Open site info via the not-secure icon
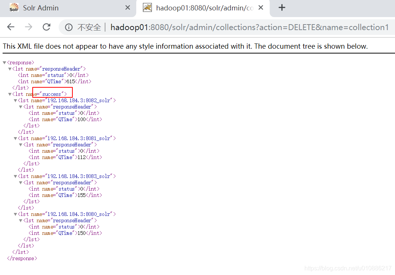This screenshot has width=395, height=275. 69,27
